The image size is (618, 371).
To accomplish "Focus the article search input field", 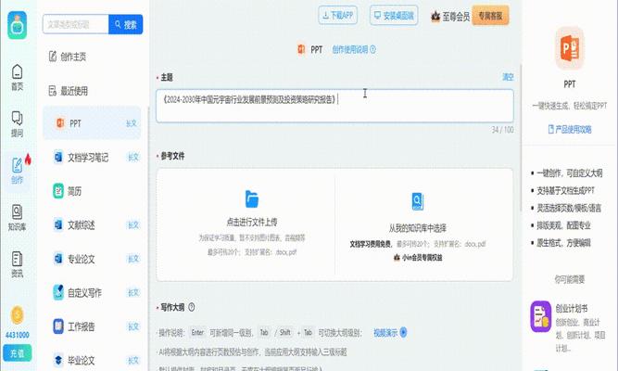I will click(76, 24).
